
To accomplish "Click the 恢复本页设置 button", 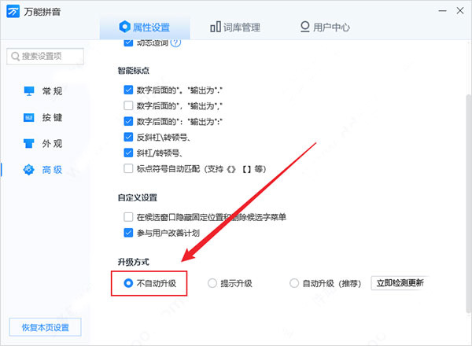I will 45,327.
